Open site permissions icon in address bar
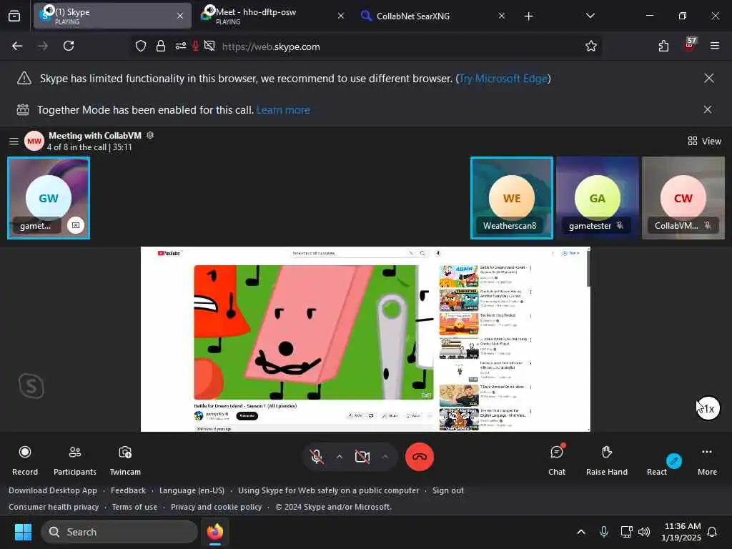 point(181,46)
